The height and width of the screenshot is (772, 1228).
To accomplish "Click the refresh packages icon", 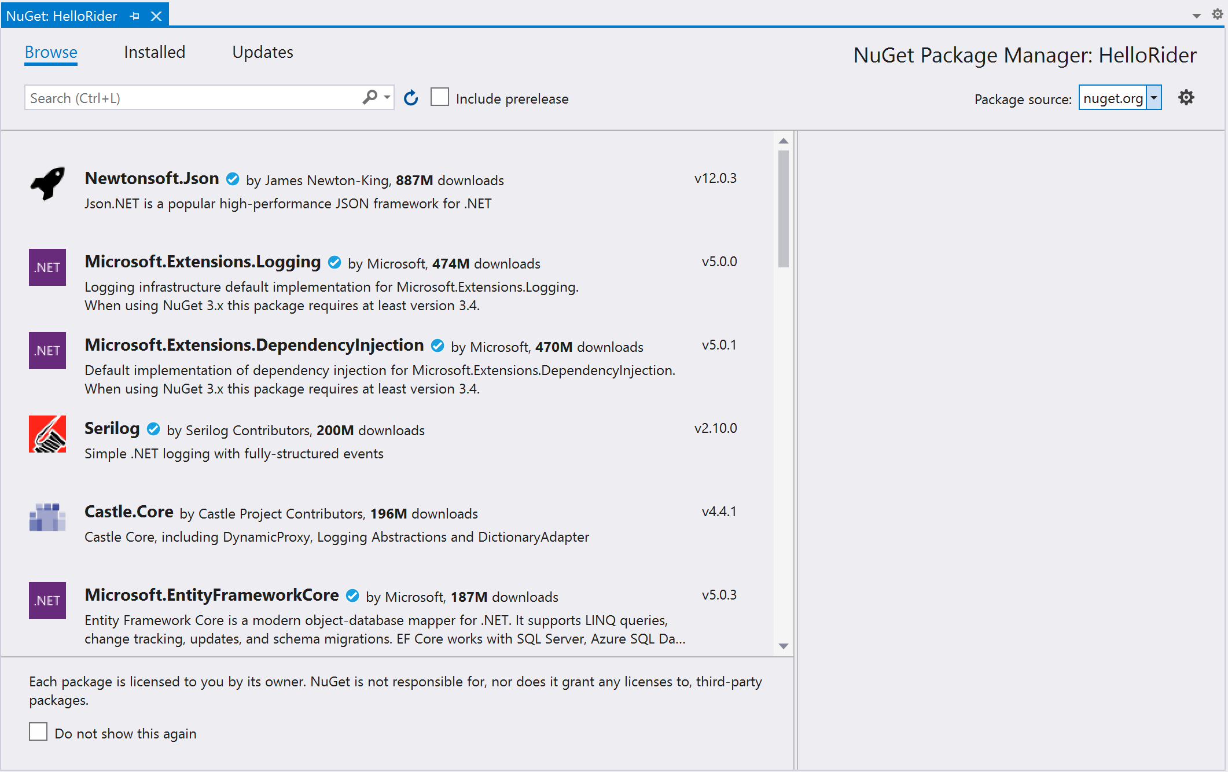I will click(411, 98).
